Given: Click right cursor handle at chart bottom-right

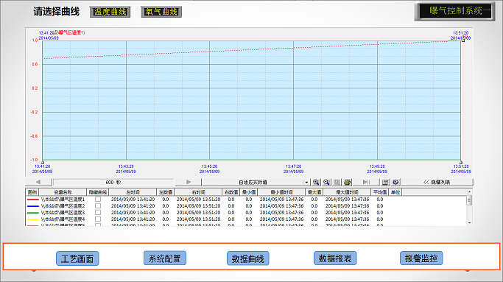Looking at the screenshot, I should click(461, 162).
